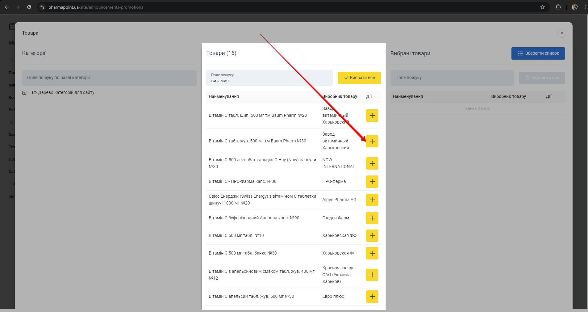Add Вітамін С з апельсиновим смаком №12
588x312 pixels.
[372, 275]
